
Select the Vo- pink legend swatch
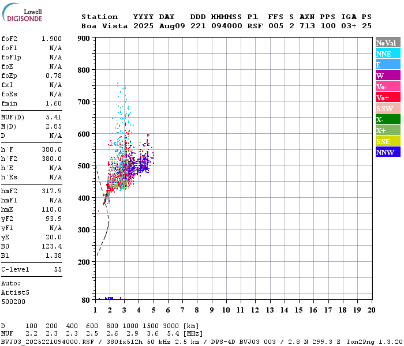[x=388, y=86]
